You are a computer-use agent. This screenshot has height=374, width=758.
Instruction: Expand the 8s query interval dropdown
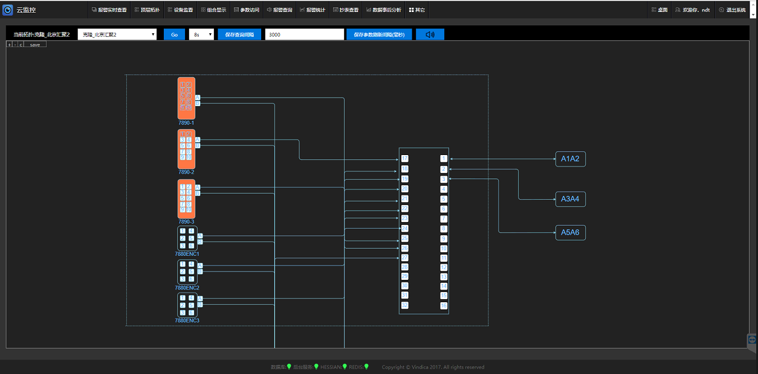(201, 34)
